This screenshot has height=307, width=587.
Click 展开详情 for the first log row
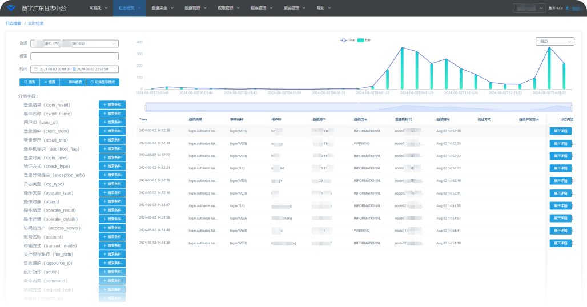pyautogui.click(x=560, y=131)
